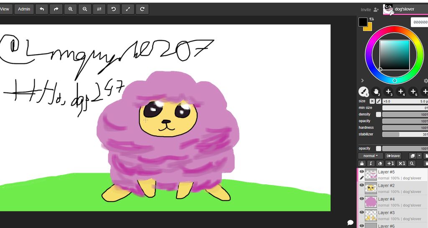Screen dimensions: 428x228
Task: Select the Layer #3 thumbnail
Action: 371,215
